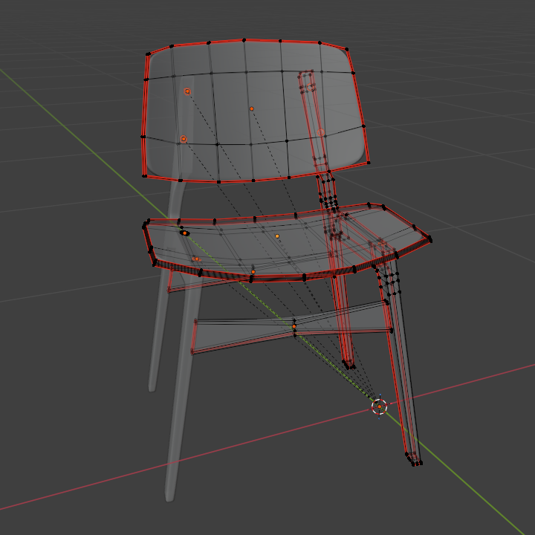535x535 pixels.
Task: Click the uncircled orange dot on backrest center
Action: point(252,109)
